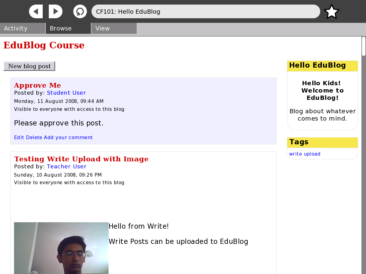Click the back navigation arrow
The height and width of the screenshot is (274, 366).
[36, 12]
